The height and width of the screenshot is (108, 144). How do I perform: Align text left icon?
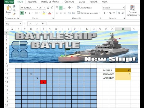tap(57, 13)
